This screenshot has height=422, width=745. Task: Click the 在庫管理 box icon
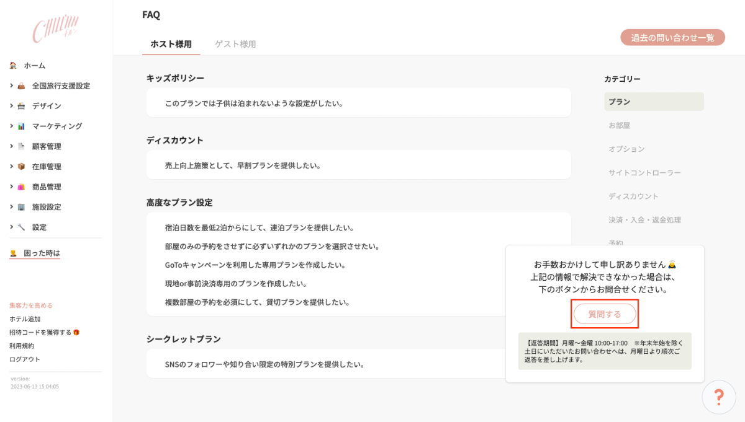21,167
